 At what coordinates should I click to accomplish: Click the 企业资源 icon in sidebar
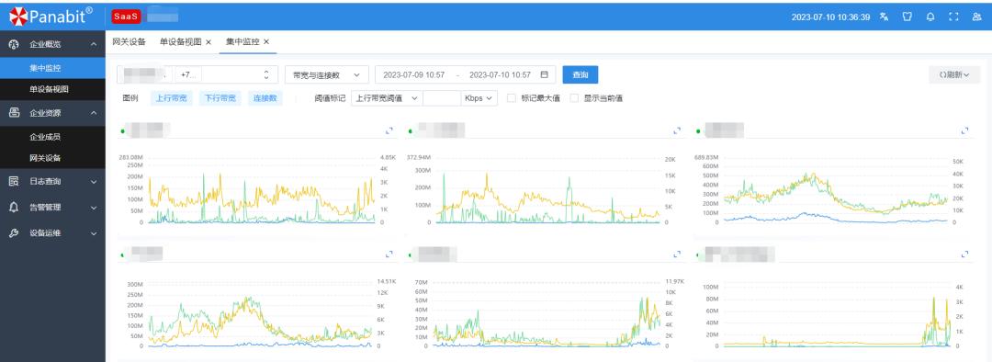click(x=14, y=113)
